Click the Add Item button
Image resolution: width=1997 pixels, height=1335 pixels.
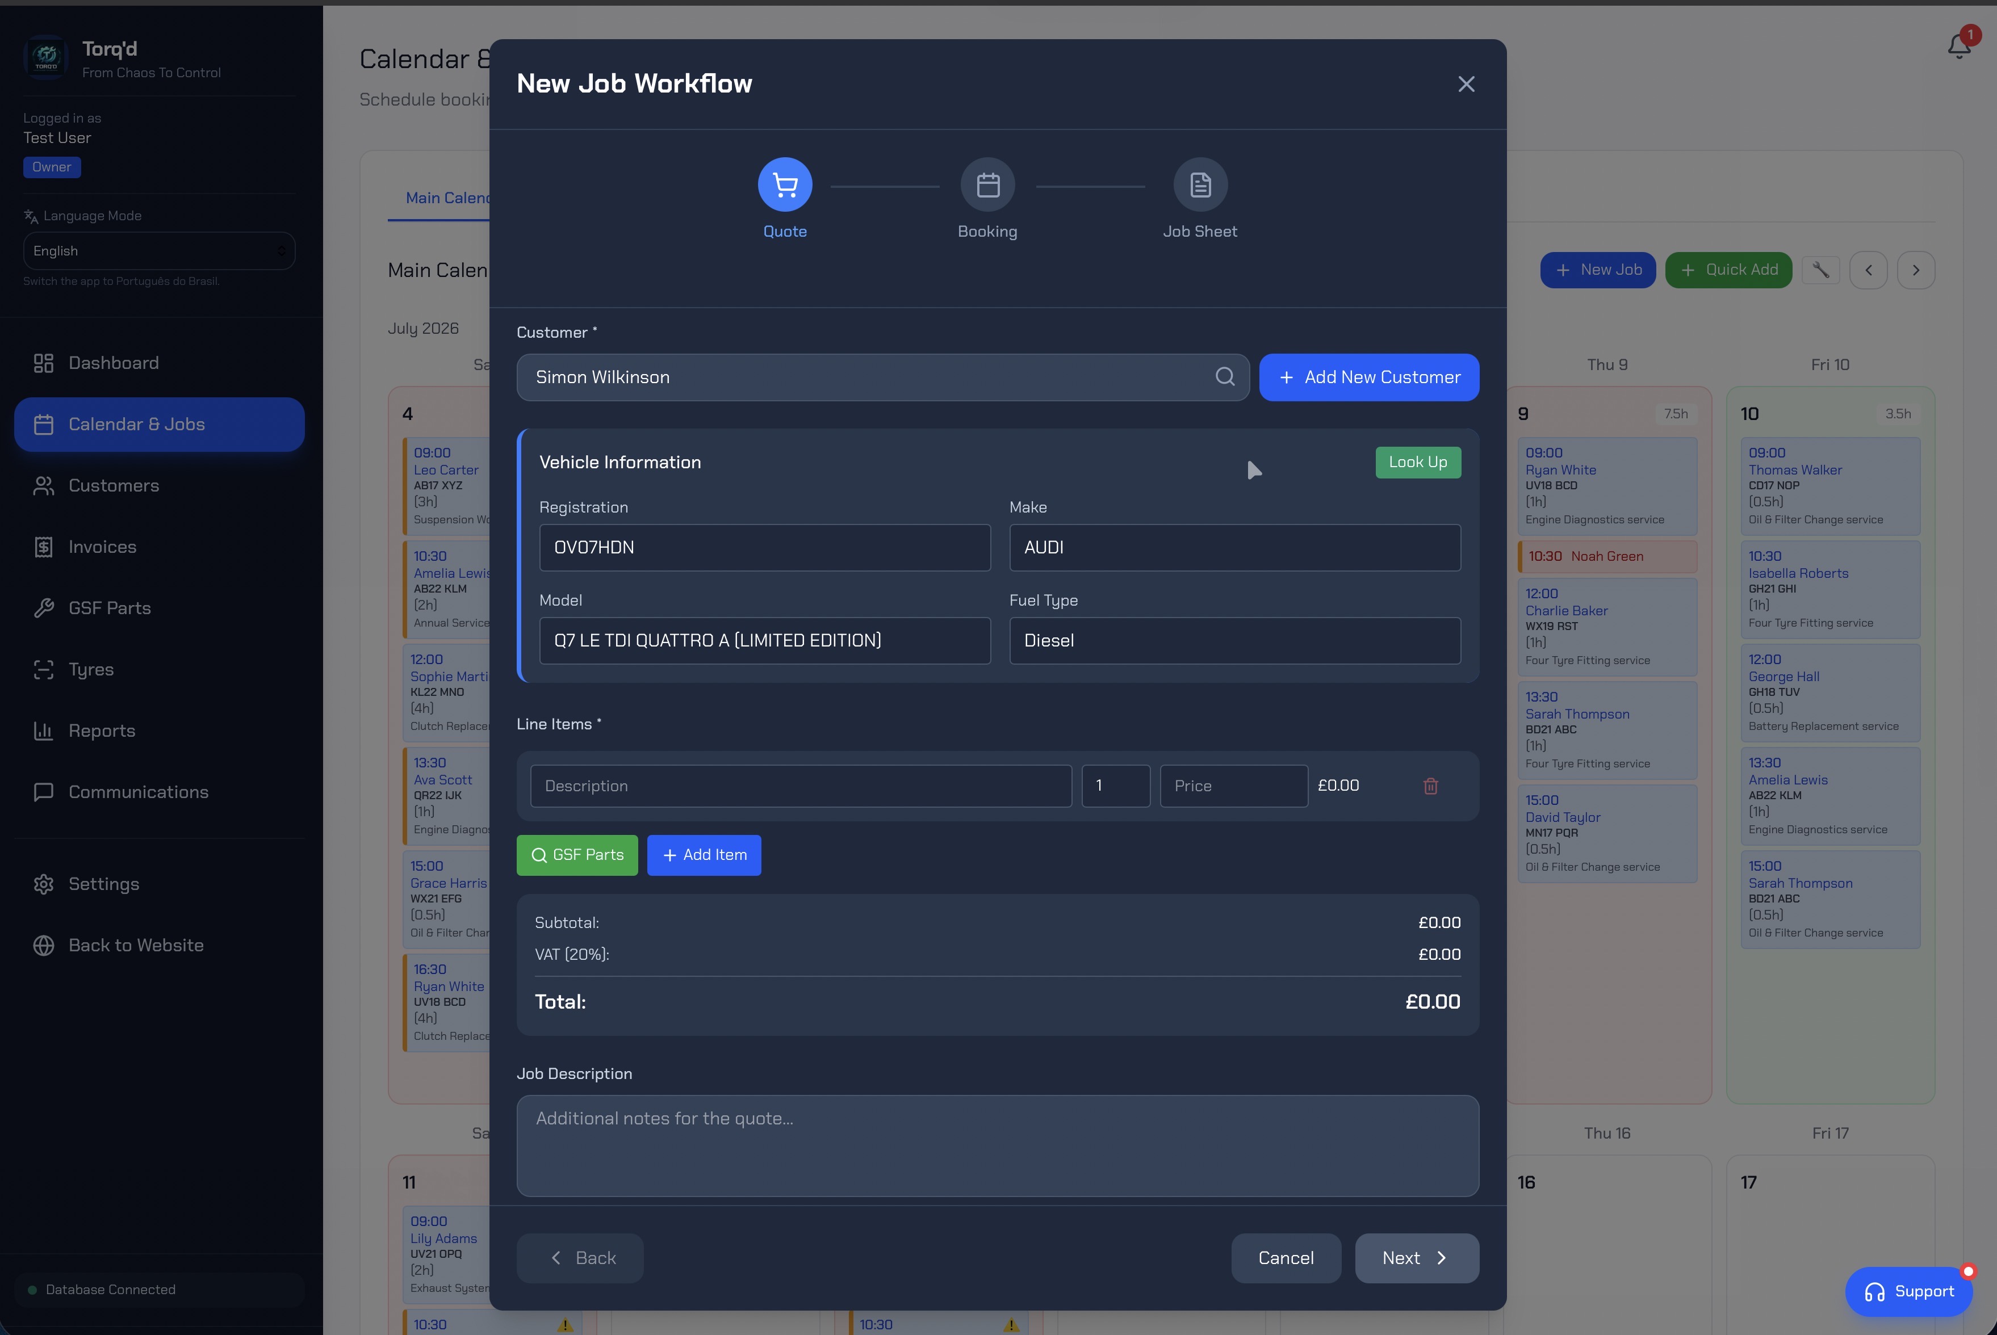click(x=704, y=856)
